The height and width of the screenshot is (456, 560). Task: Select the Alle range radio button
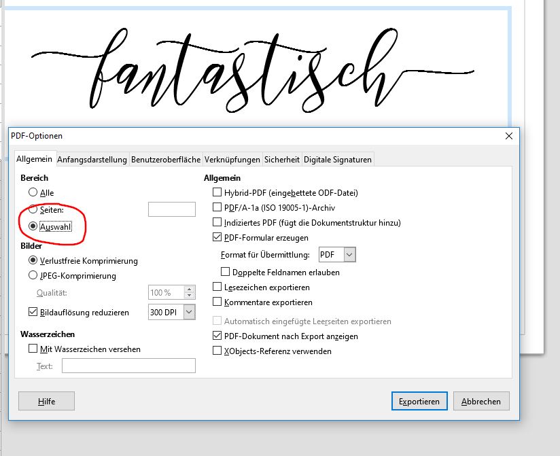click(33, 192)
